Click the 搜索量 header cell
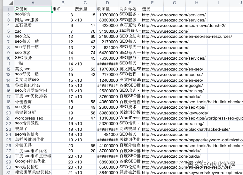 (85, 9)
